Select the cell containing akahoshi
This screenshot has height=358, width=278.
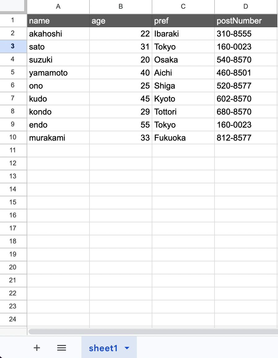pyautogui.click(x=58, y=33)
